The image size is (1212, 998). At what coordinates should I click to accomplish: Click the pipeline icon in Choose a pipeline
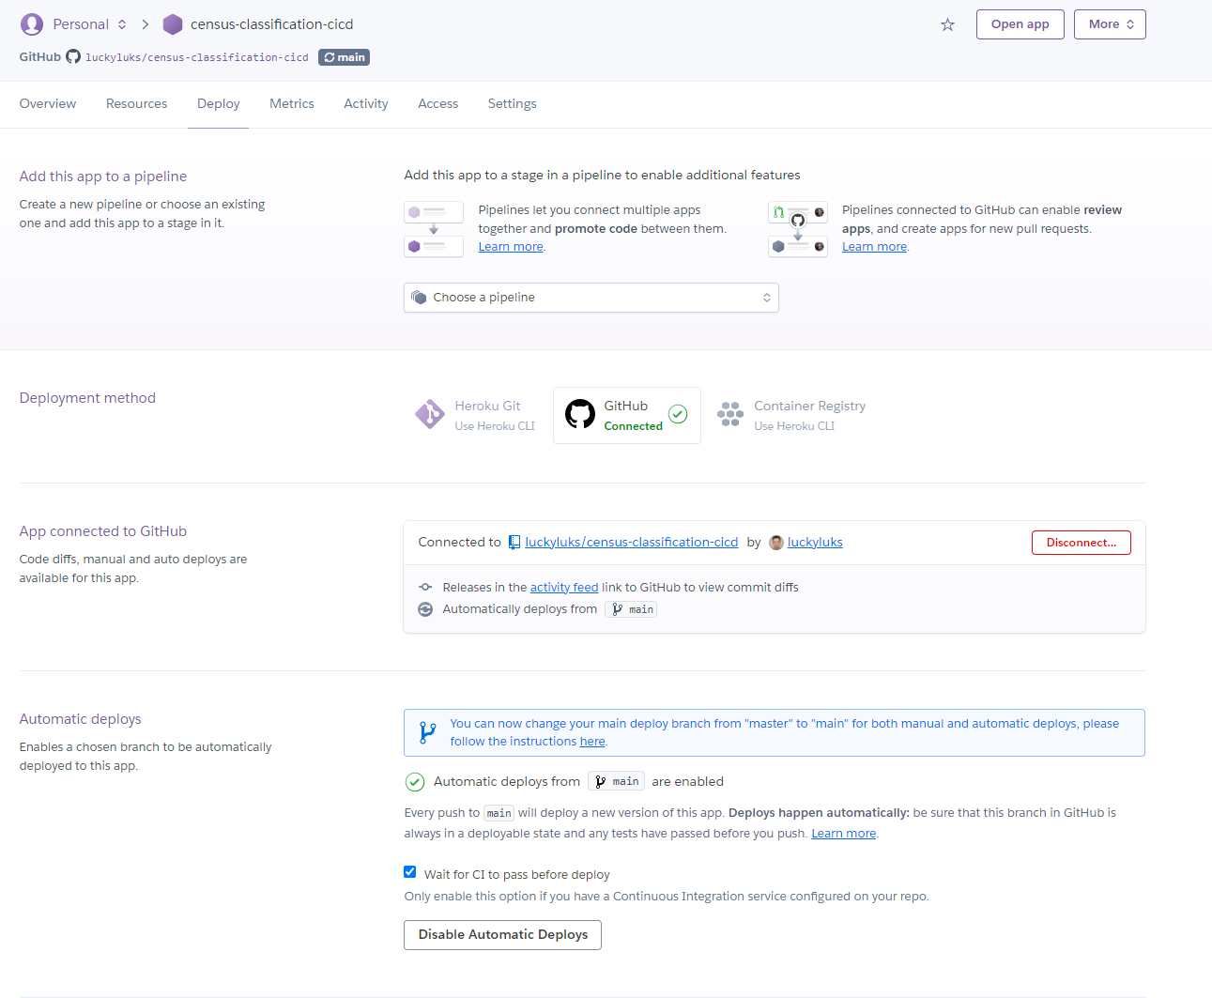coord(419,298)
